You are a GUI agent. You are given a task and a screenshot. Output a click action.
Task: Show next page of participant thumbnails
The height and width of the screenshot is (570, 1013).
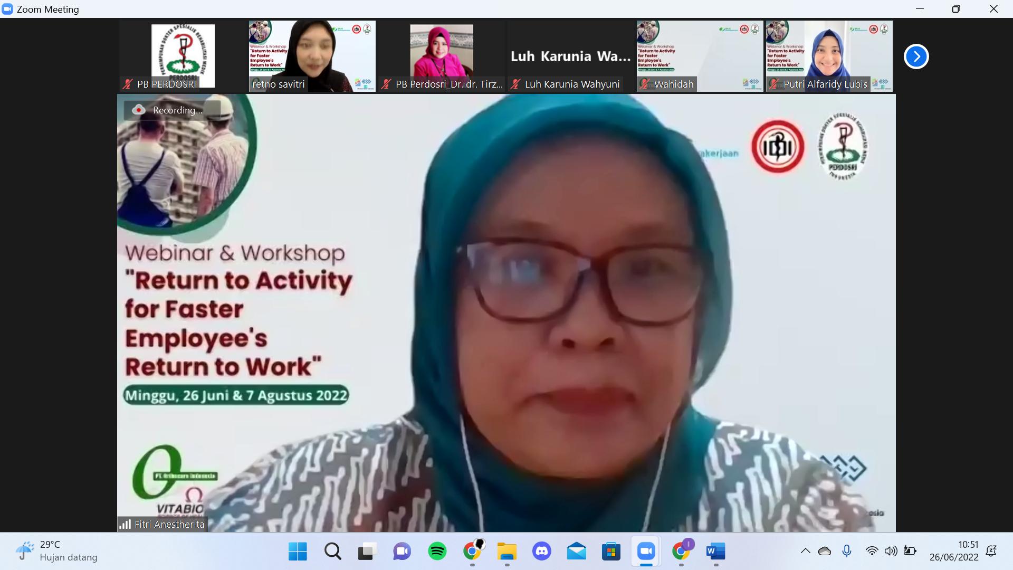tap(916, 56)
